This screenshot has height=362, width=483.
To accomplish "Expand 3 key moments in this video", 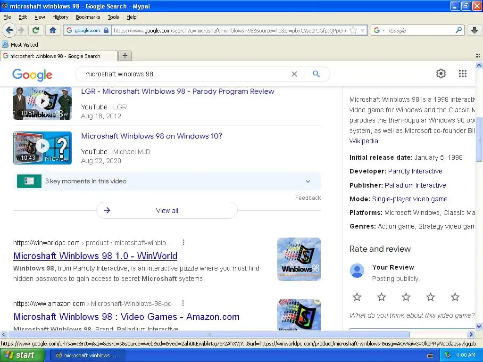I will pos(167,181).
